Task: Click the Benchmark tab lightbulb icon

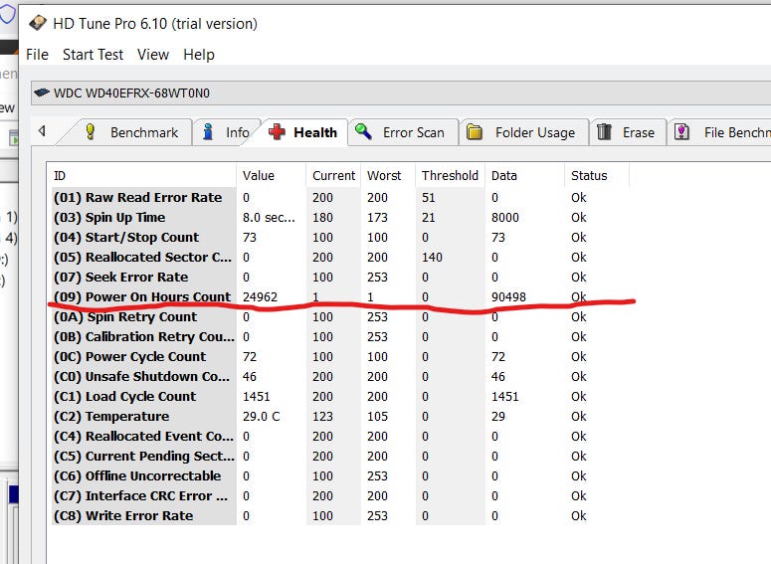Action: point(91,132)
